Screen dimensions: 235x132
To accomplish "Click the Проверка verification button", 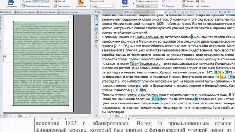I will click(x=188, y=1).
